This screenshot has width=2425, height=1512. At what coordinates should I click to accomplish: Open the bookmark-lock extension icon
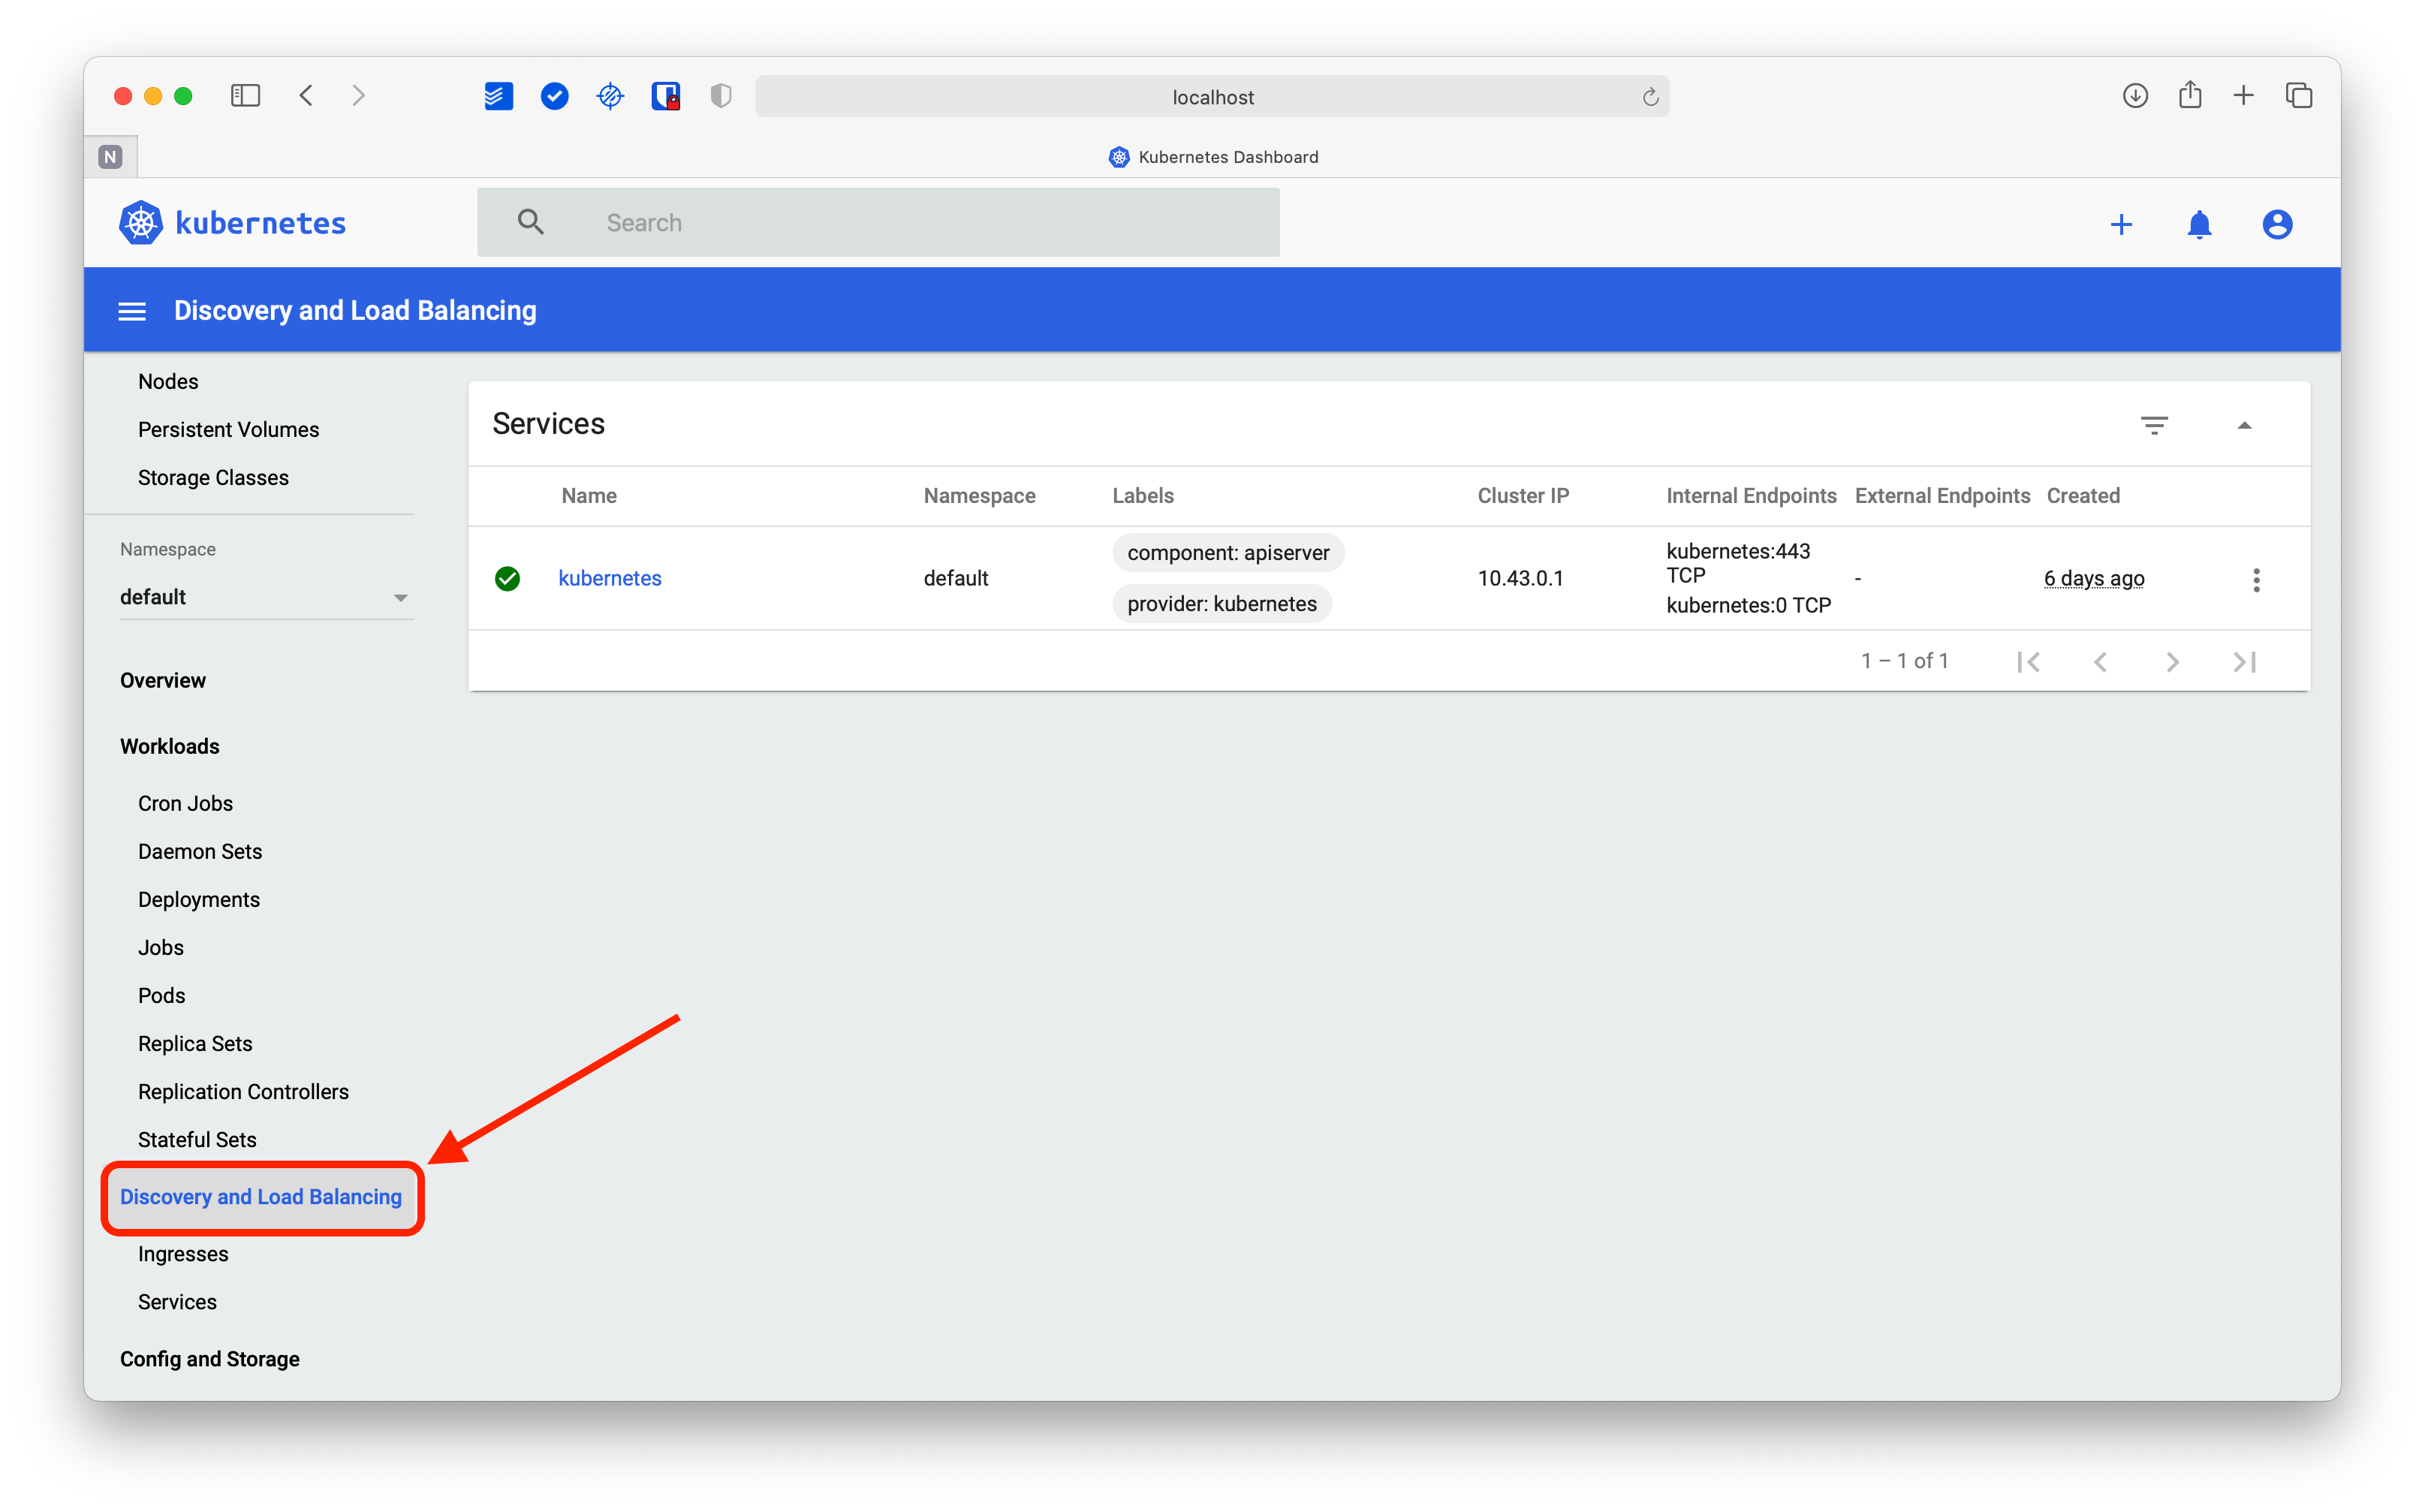[x=666, y=96]
